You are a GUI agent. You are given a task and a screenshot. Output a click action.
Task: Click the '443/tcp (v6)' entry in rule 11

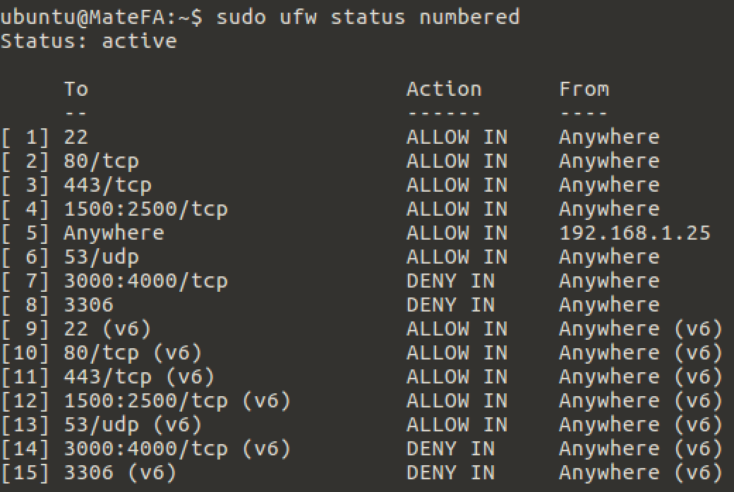point(139,377)
